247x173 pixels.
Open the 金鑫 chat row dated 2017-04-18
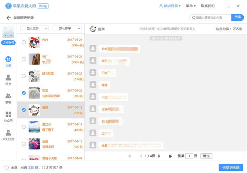coord(51,144)
